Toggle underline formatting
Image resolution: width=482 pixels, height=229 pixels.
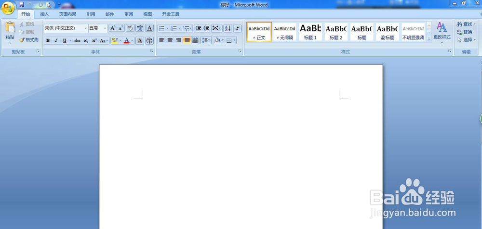(65, 40)
